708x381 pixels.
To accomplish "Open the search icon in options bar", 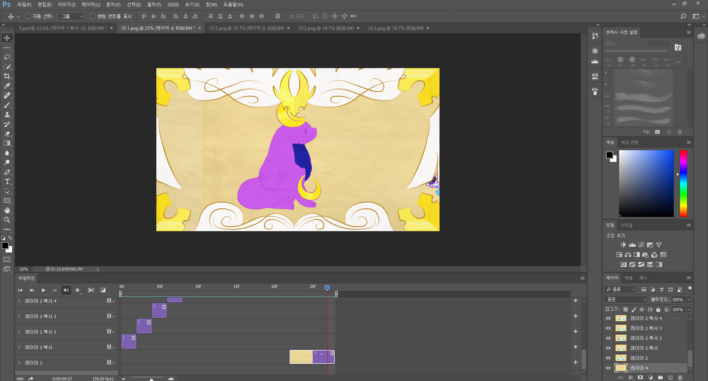I will (683, 16).
